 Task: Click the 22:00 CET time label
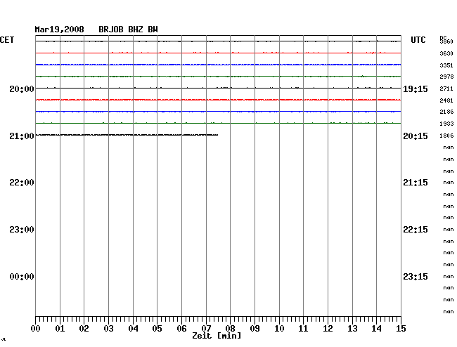click(x=22, y=183)
